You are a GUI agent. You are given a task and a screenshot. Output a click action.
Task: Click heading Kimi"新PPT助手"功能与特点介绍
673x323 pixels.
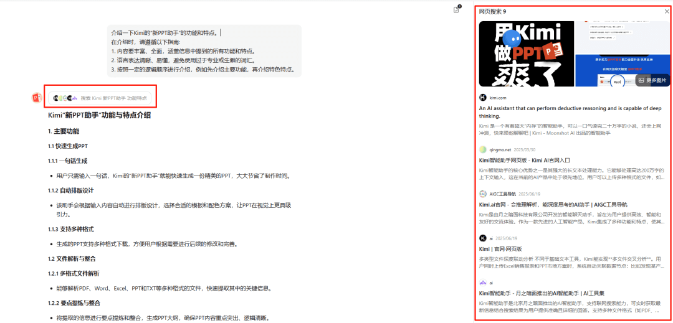[100, 115]
